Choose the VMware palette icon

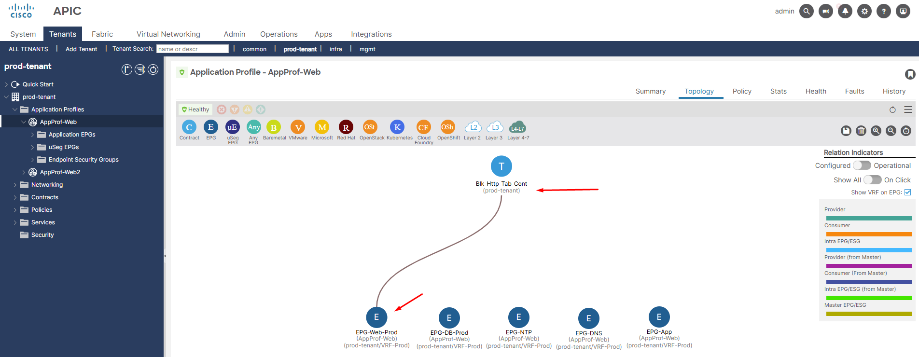point(298,127)
